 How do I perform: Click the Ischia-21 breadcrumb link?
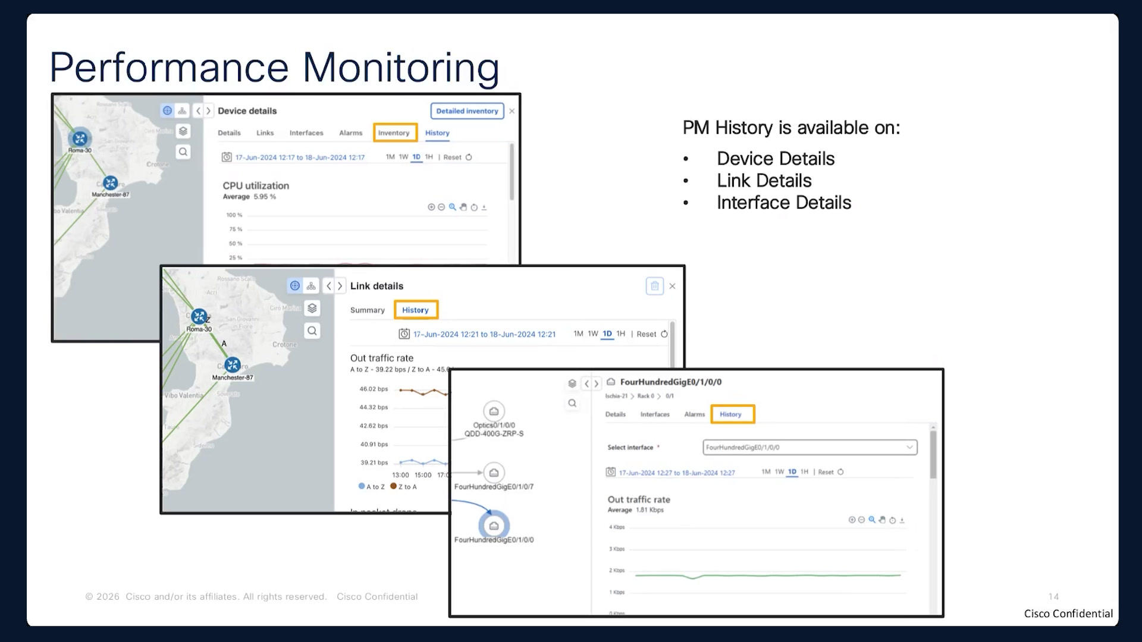click(616, 396)
